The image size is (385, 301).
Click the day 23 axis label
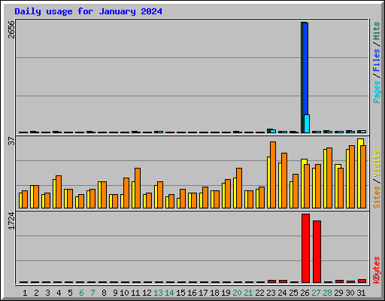[x=271, y=293]
